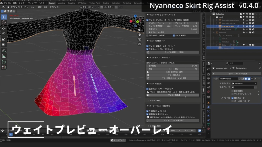Switch to Texture Paint workspace tab

coord(94,3)
